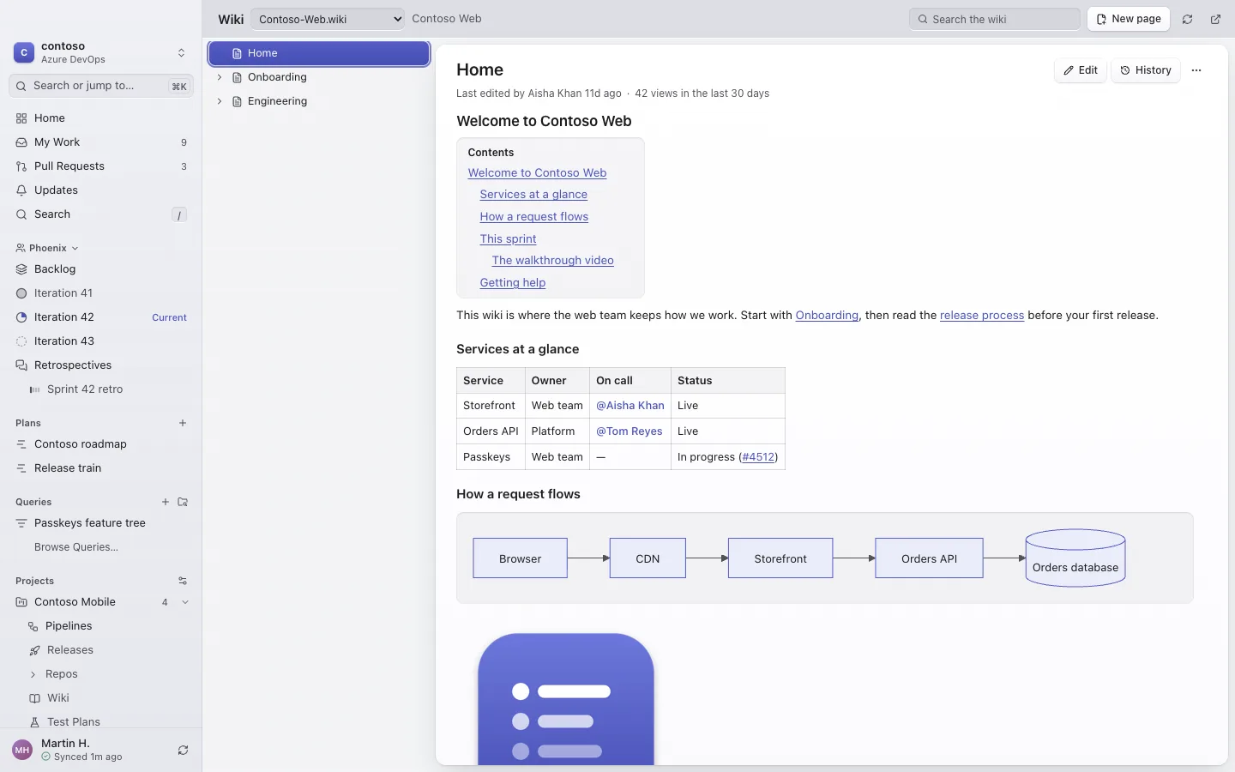Image resolution: width=1235 pixels, height=772 pixels.
Task: Add a new plan with plus icon
Action: click(183, 423)
